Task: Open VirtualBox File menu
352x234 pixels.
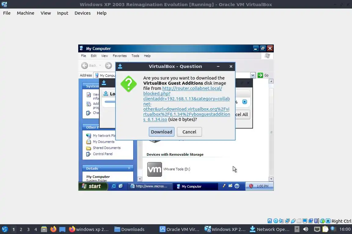Action: (7, 13)
